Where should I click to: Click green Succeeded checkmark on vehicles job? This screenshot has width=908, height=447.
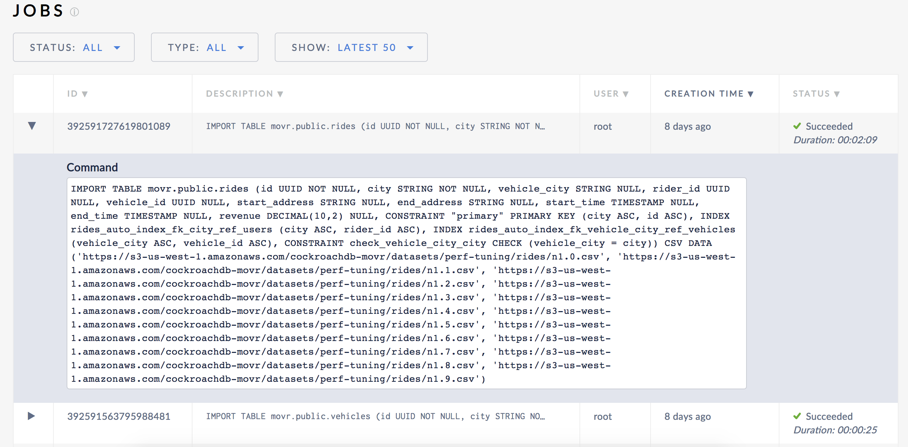[797, 416]
